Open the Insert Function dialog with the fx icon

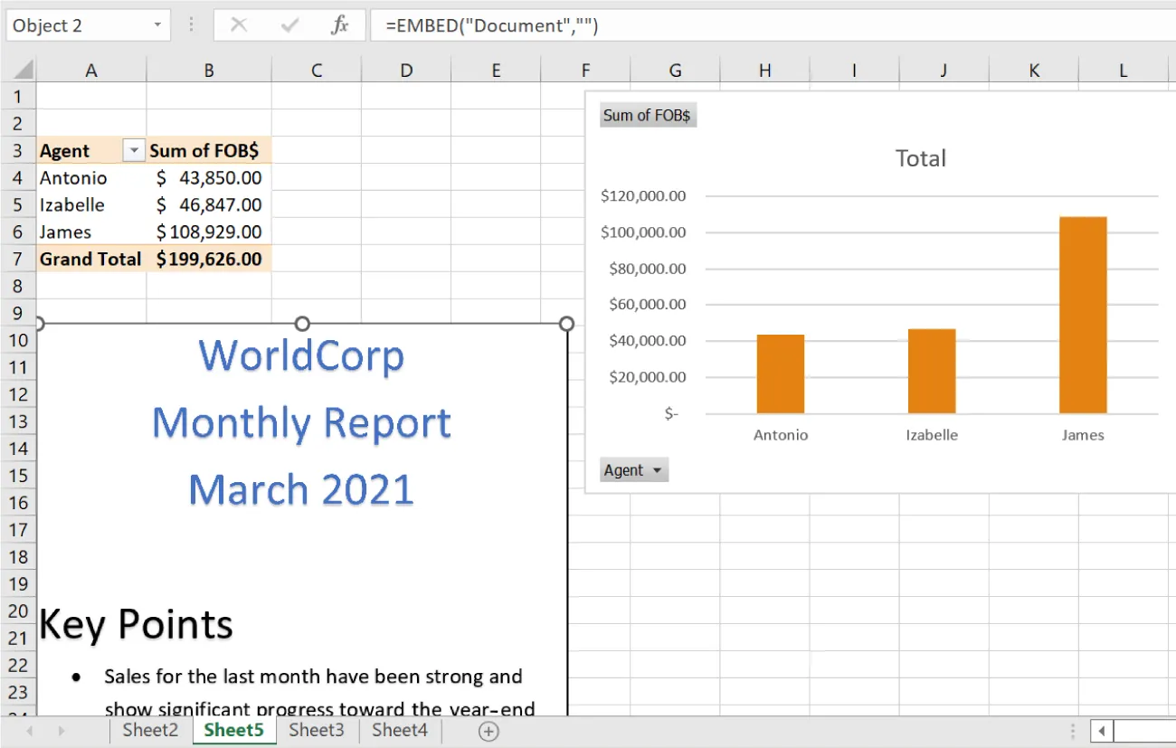(339, 24)
